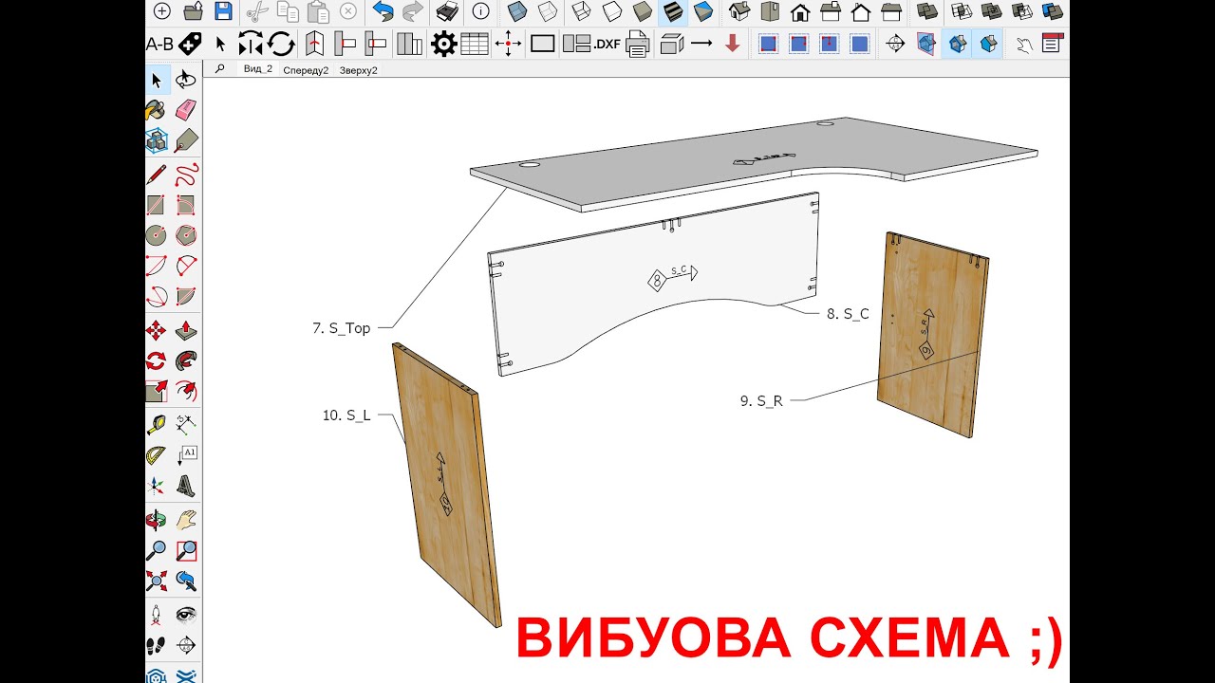
Task: Switch to Top view house icon
Action: click(x=770, y=11)
